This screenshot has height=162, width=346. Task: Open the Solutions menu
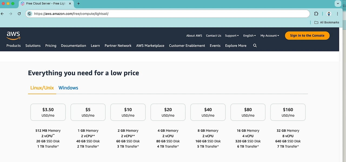[x=33, y=46]
